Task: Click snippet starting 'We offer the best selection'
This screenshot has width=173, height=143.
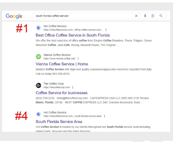Action: pos(94,43)
